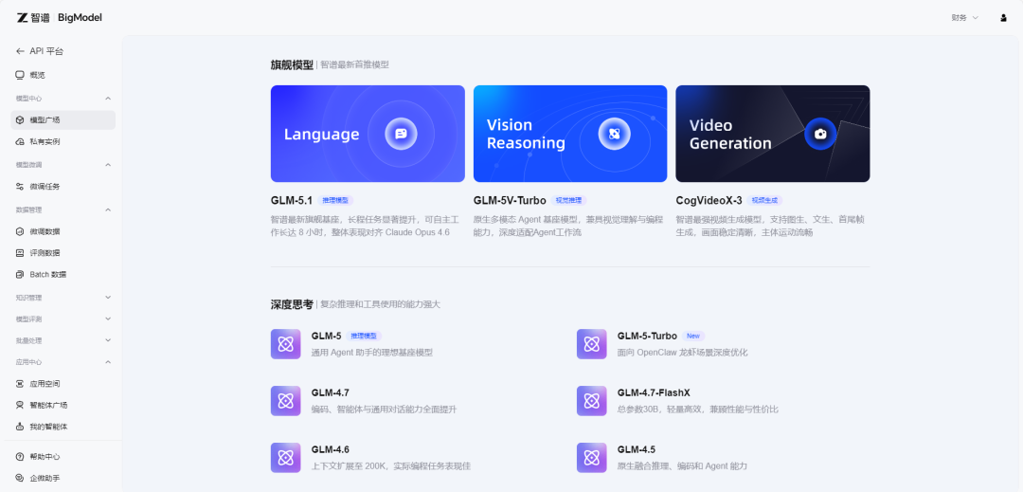Click the 深度思考 section heading
Image resolution: width=1023 pixels, height=492 pixels.
click(x=292, y=304)
